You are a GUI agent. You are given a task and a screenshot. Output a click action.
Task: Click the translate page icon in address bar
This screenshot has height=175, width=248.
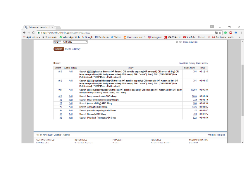[216, 33]
